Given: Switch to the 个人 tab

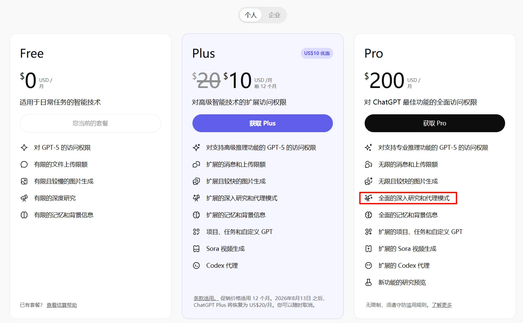Looking at the screenshot, I should coord(251,15).
